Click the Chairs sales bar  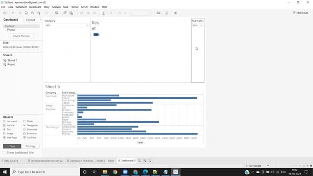click(137, 98)
